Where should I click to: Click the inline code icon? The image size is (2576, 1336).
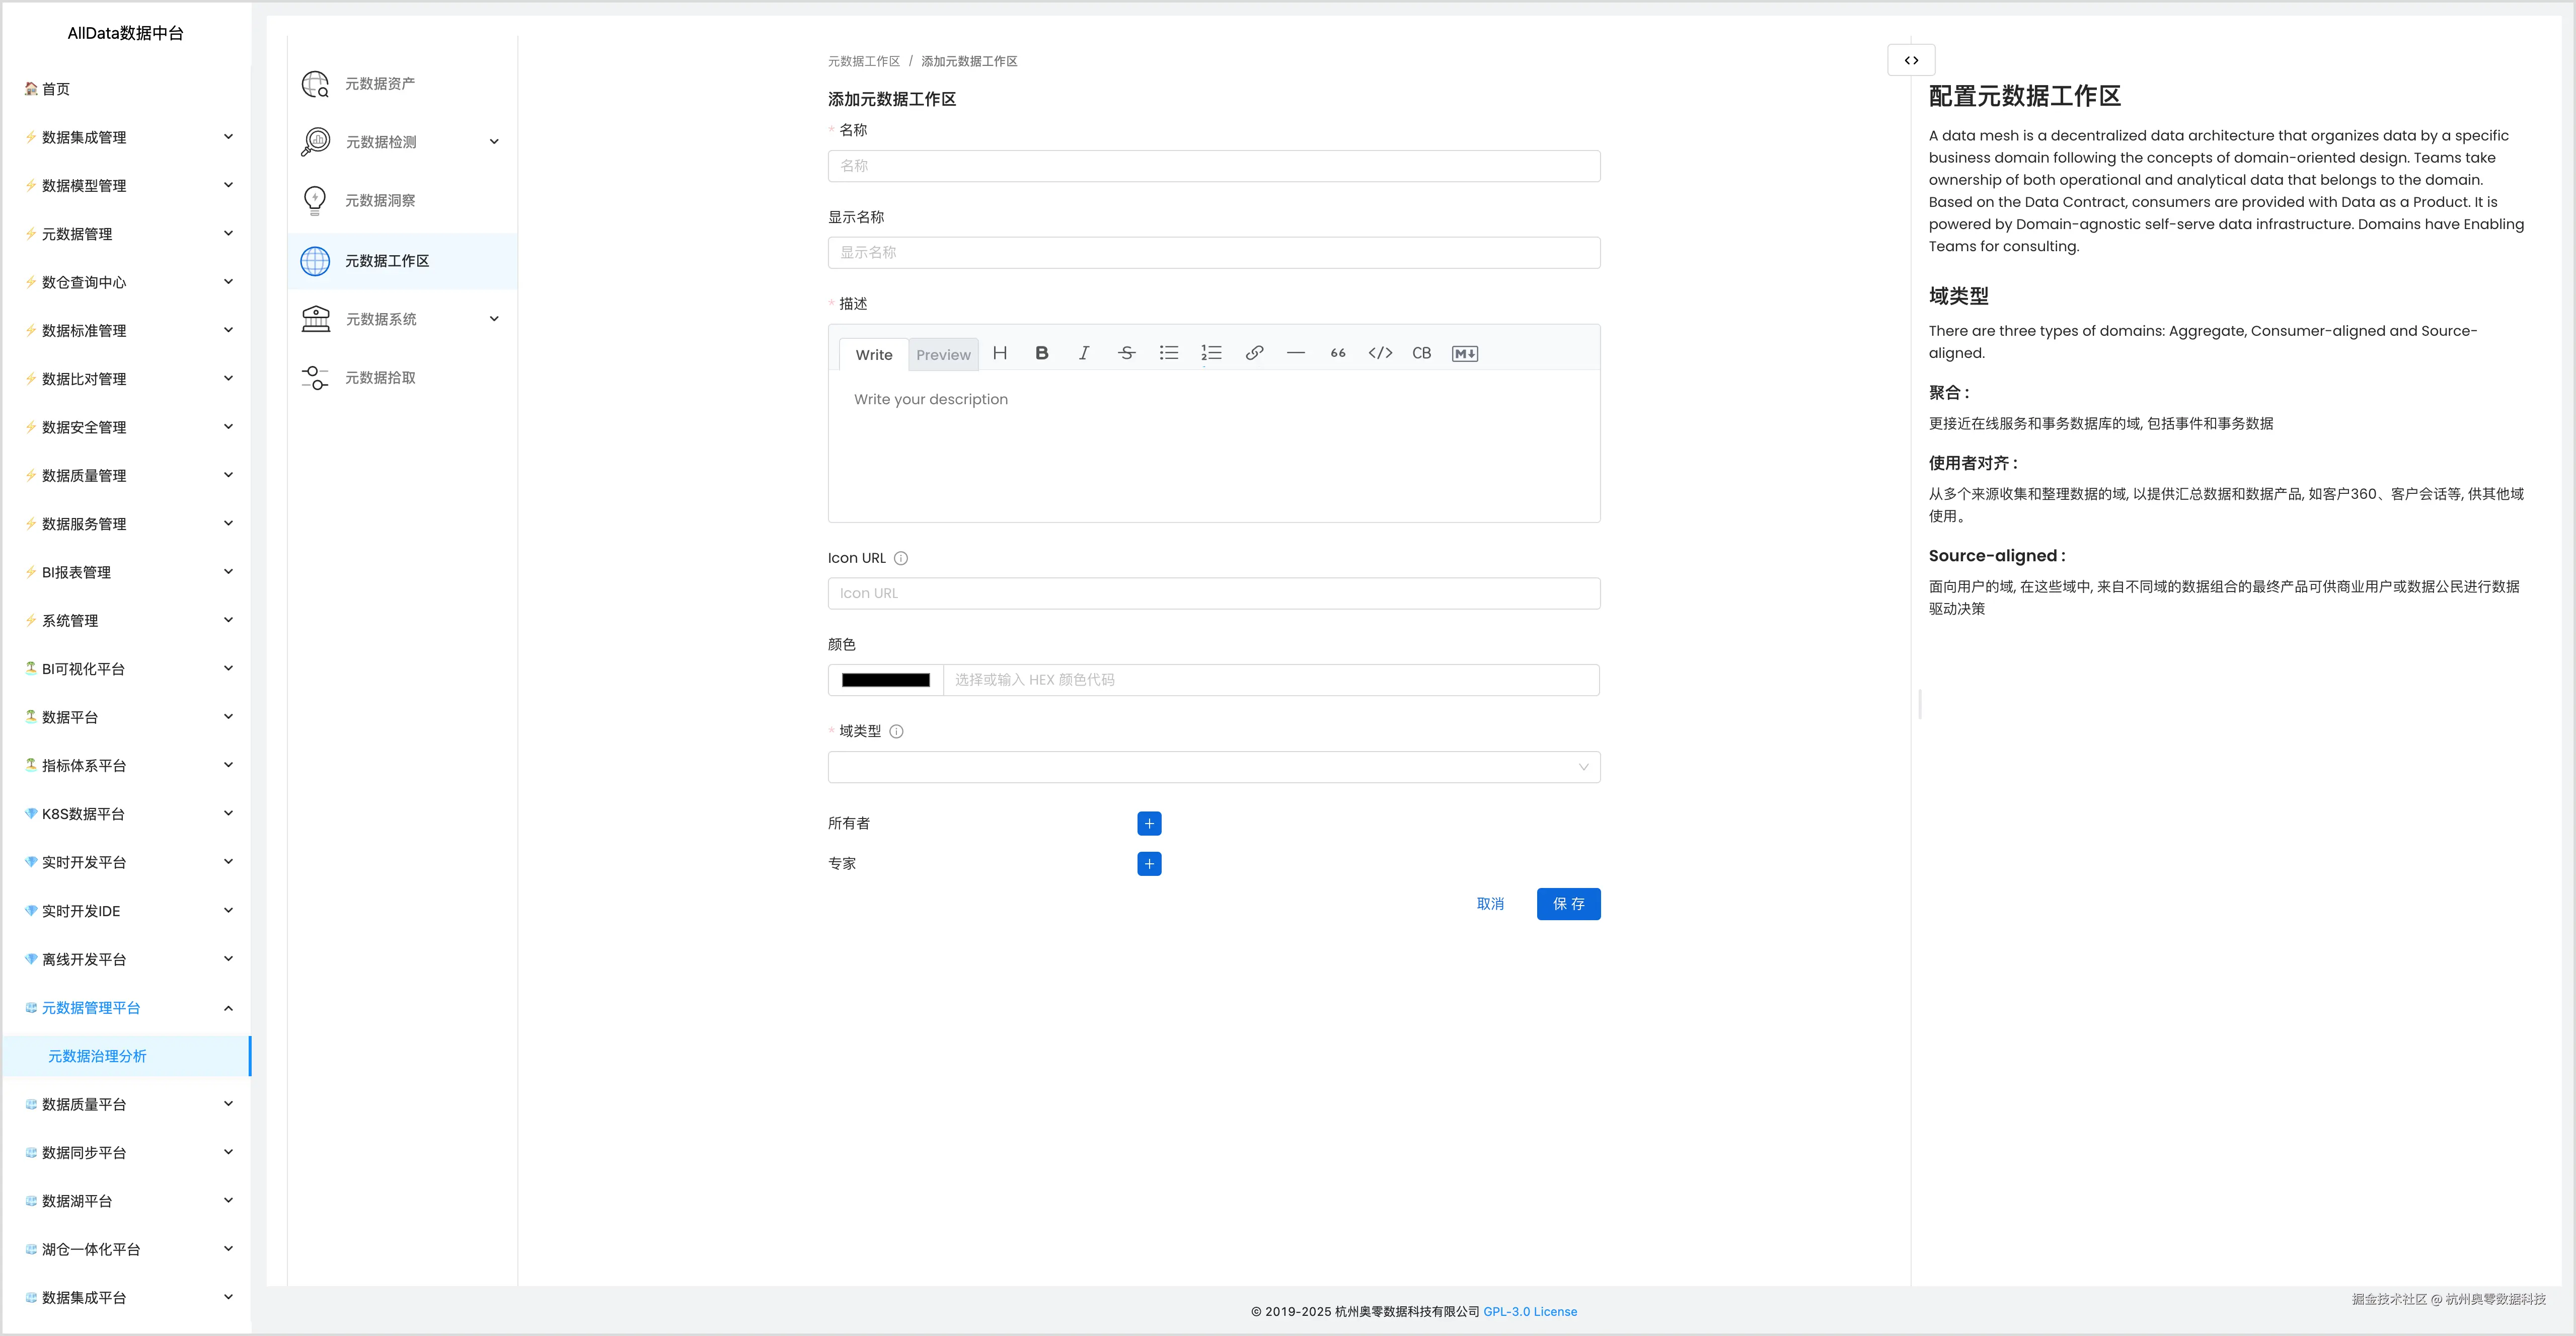[1380, 353]
